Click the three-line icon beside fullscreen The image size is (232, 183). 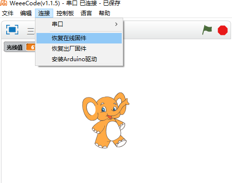click(x=31, y=31)
